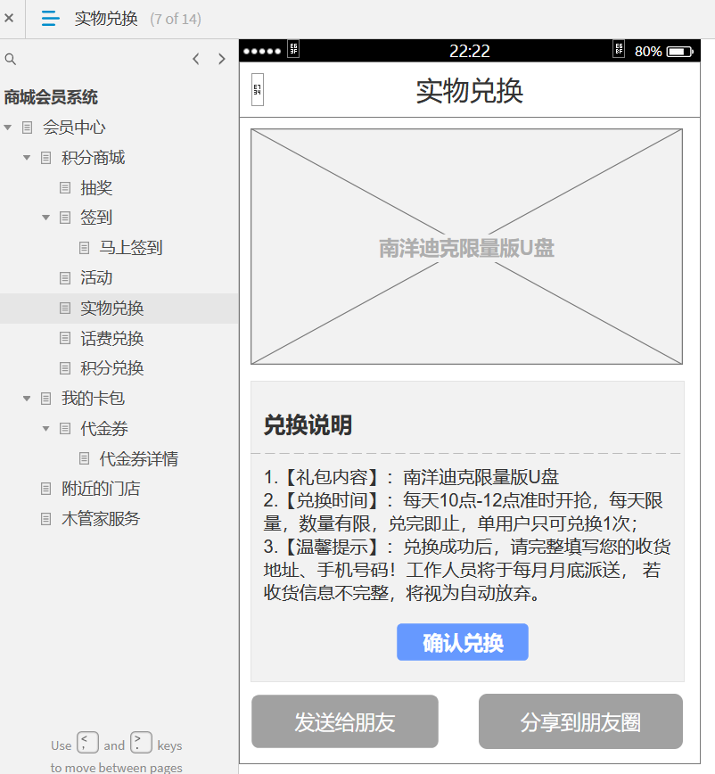The width and height of the screenshot is (715, 774).
Task: Open the 话费兑换 page
Action: pyautogui.click(x=112, y=339)
